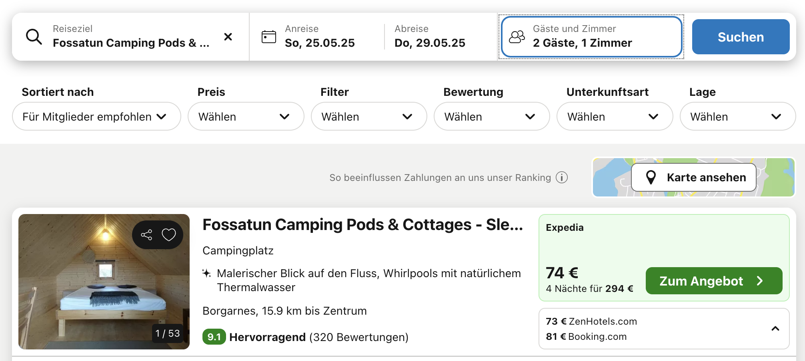Click the 9.1 rating badge
This screenshot has width=805, height=361.
[x=214, y=337]
